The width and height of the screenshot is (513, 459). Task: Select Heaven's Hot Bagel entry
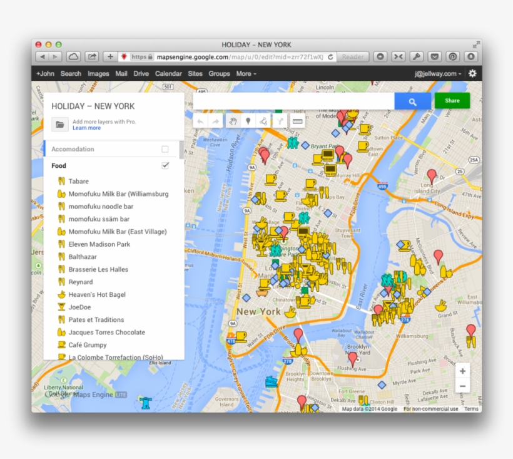tap(97, 295)
